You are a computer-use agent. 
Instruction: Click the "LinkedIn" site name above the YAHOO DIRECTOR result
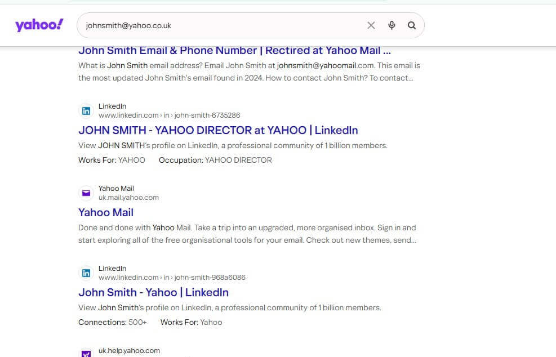click(x=112, y=106)
